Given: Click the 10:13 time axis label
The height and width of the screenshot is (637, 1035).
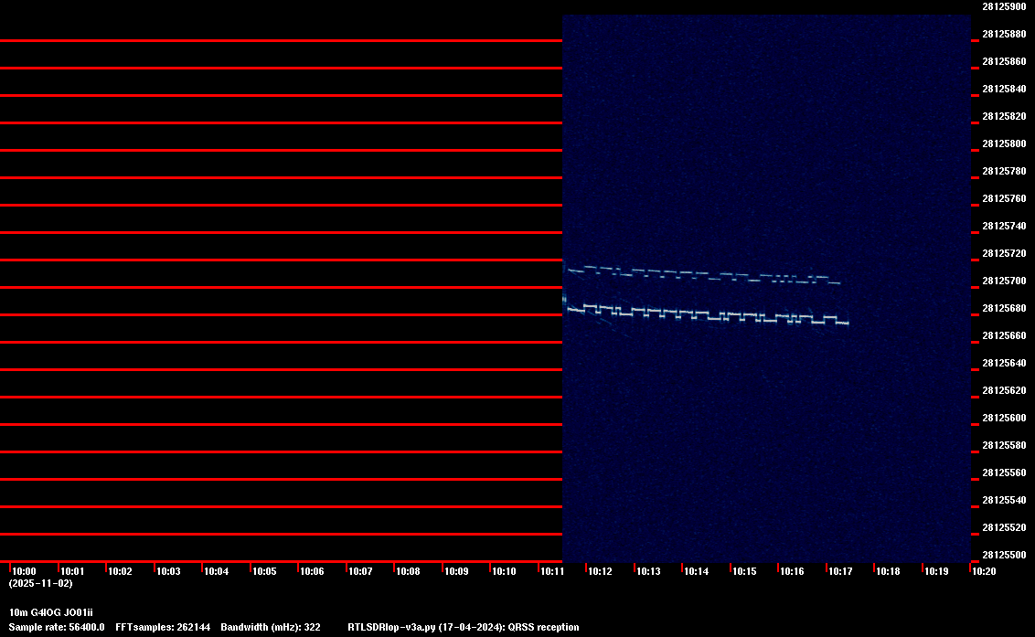Looking at the screenshot, I should [648, 571].
